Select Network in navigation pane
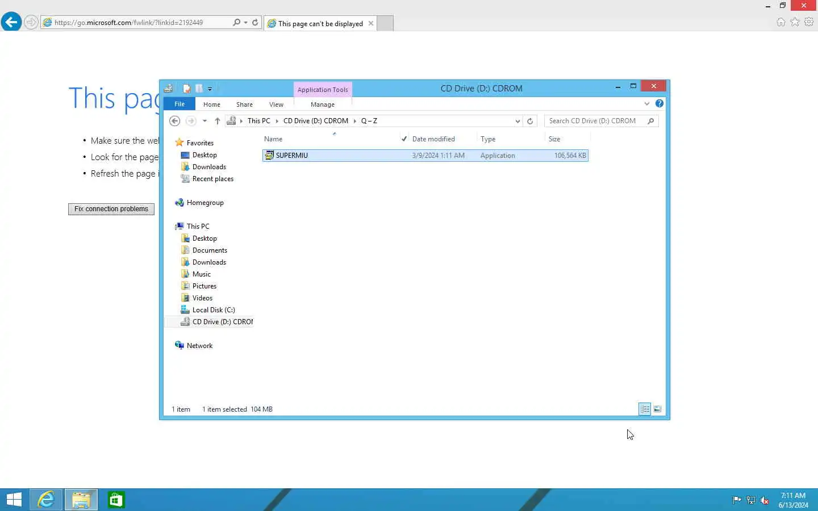Viewport: 818px width, 511px height. coord(199,346)
